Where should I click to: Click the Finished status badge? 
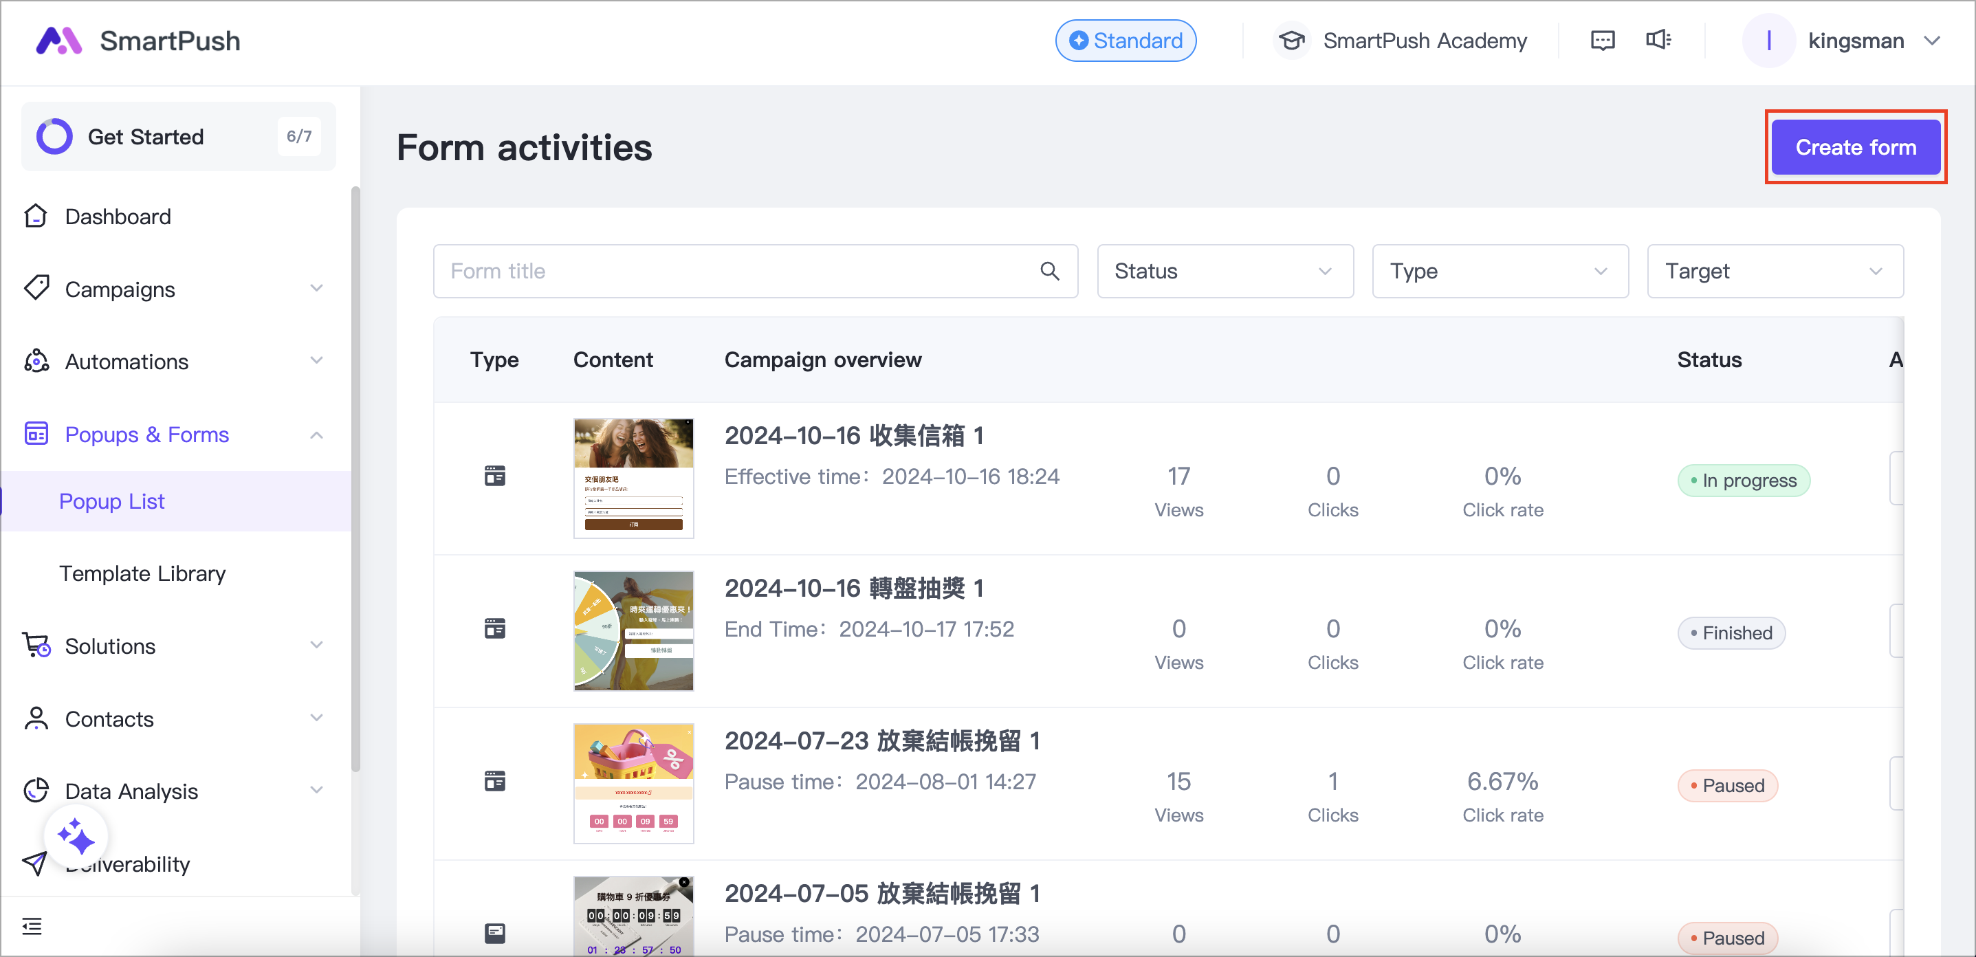(x=1731, y=633)
